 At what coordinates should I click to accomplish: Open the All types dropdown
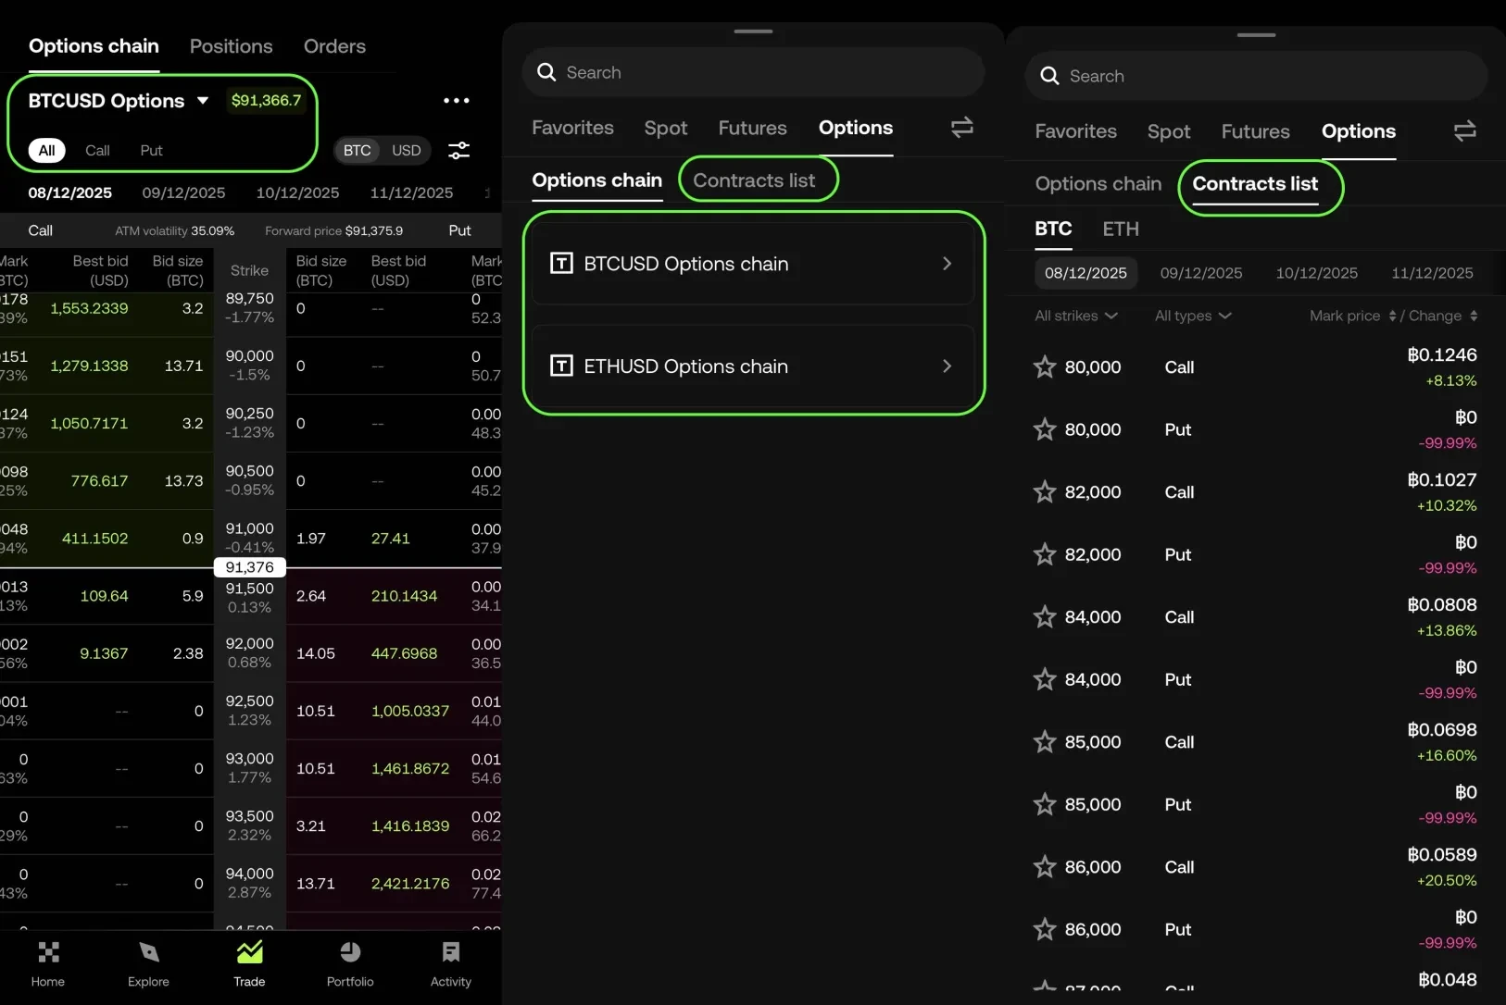coord(1192,316)
